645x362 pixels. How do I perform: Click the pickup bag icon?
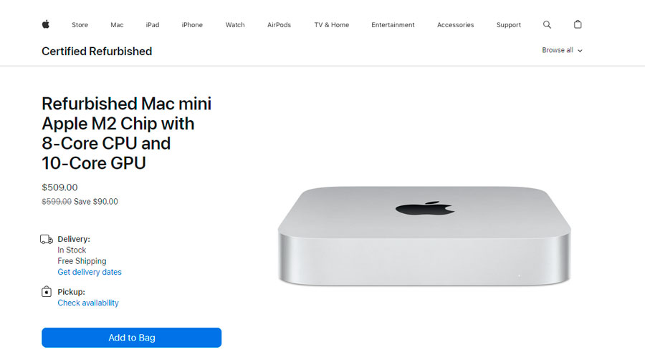(47, 291)
